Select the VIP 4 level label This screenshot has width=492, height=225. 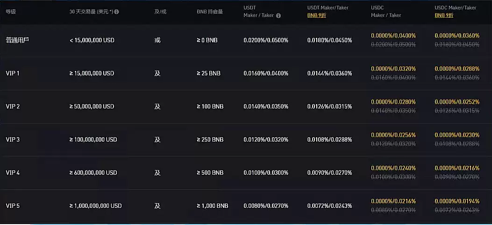[x=13, y=172]
